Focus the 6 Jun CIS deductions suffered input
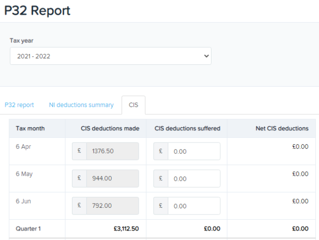 click(194, 206)
